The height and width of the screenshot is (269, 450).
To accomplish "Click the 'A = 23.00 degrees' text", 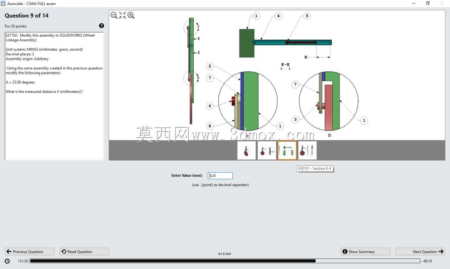I will click(x=20, y=82).
